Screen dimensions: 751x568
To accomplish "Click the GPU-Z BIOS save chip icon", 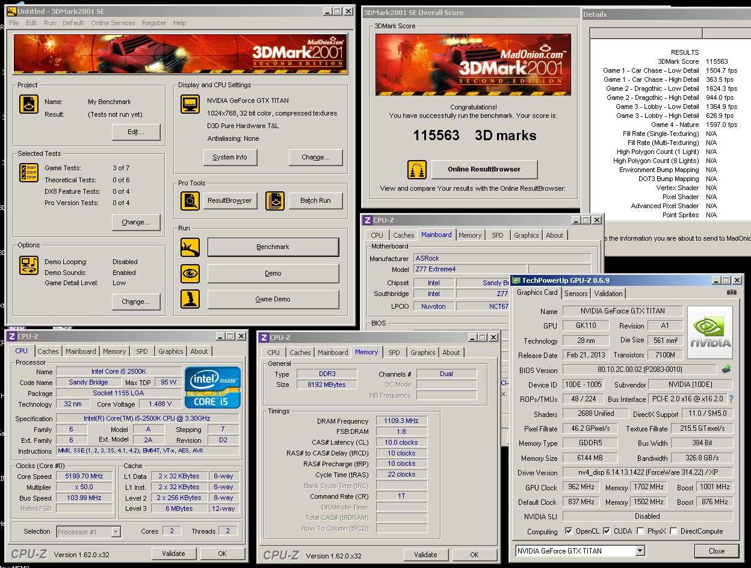I will click(727, 369).
